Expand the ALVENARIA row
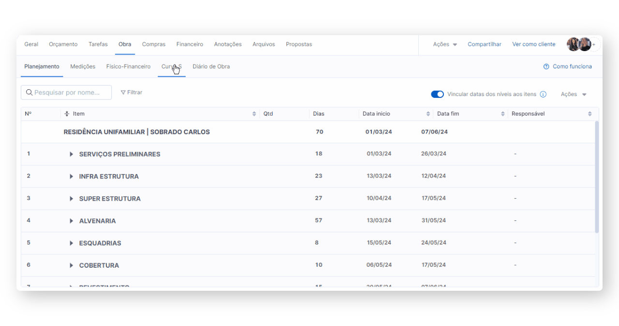The height and width of the screenshot is (326, 619). [x=71, y=221]
